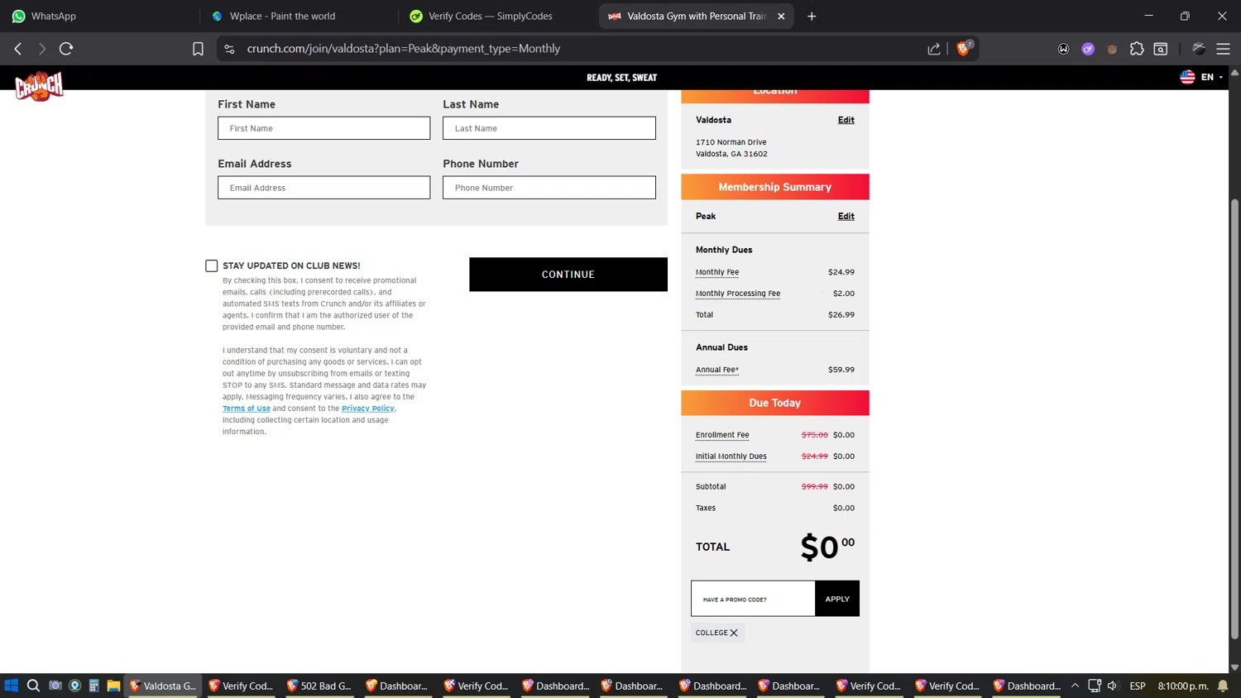The width and height of the screenshot is (1241, 698).
Task: Click the Monthly Processing Fee link
Action: click(738, 294)
